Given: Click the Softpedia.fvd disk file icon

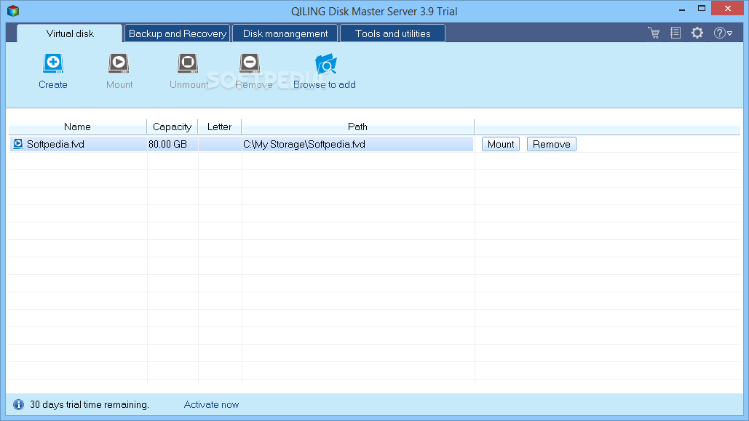Looking at the screenshot, I should tap(18, 144).
